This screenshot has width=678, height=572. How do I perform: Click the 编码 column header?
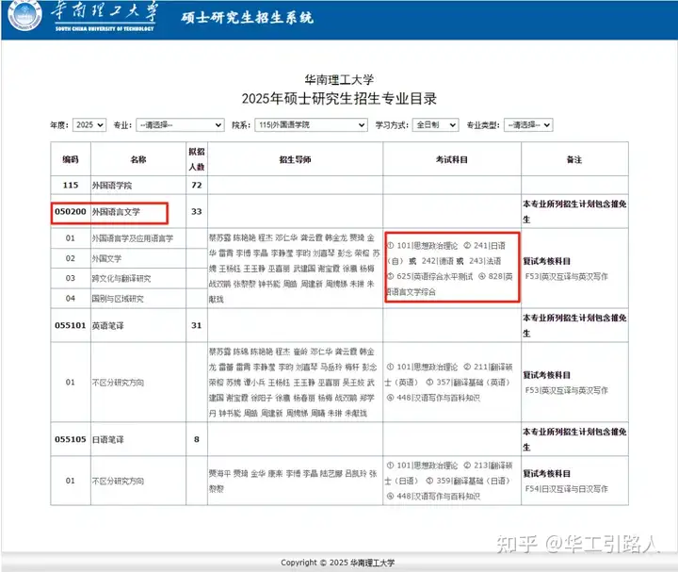71,159
